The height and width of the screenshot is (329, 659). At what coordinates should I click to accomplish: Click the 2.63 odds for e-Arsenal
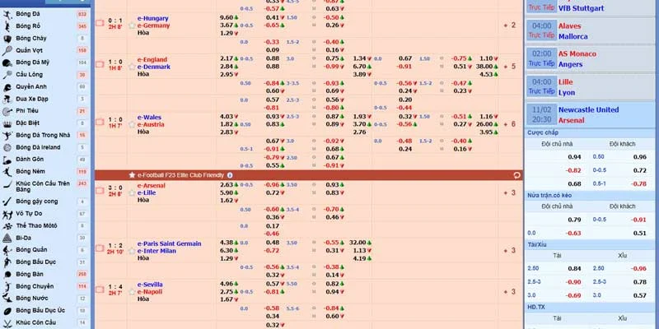227,185
